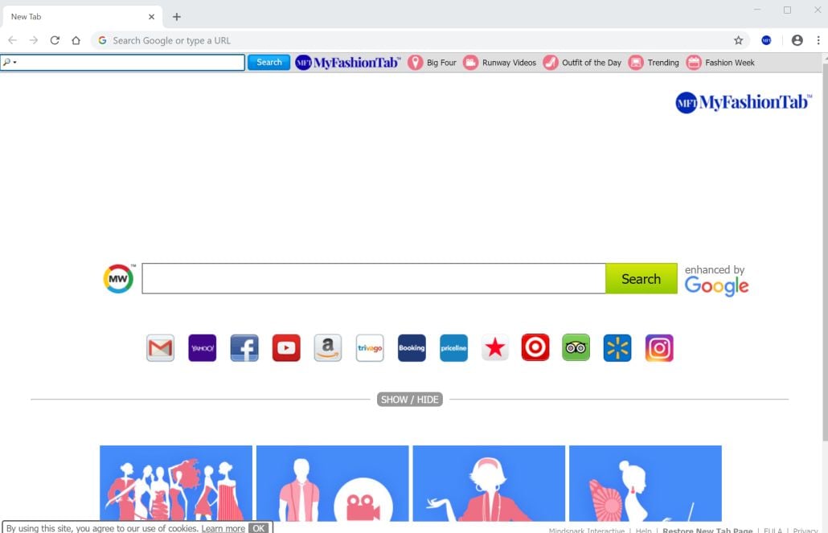Open the Gmail shortcut icon
This screenshot has height=533, width=828.
coord(161,347)
